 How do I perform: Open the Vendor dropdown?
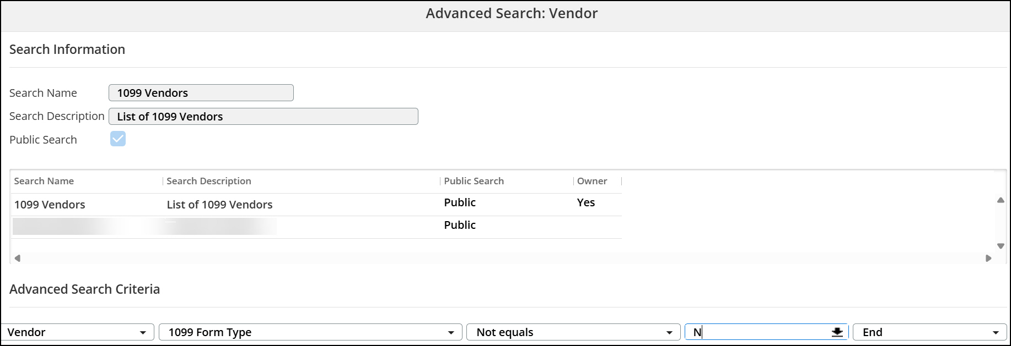[x=77, y=332]
